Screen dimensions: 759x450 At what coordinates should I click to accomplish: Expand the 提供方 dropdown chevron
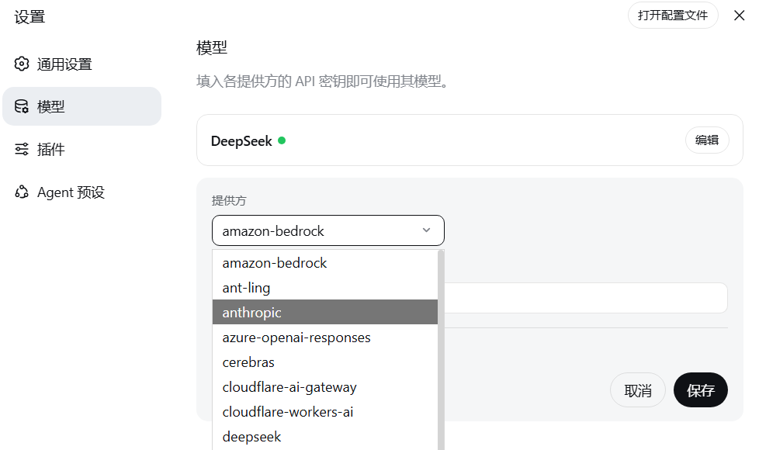point(426,230)
